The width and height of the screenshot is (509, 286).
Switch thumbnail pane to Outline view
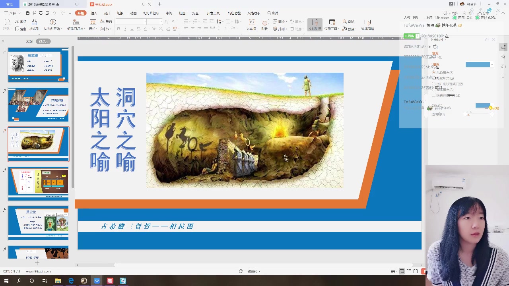coord(29,41)
